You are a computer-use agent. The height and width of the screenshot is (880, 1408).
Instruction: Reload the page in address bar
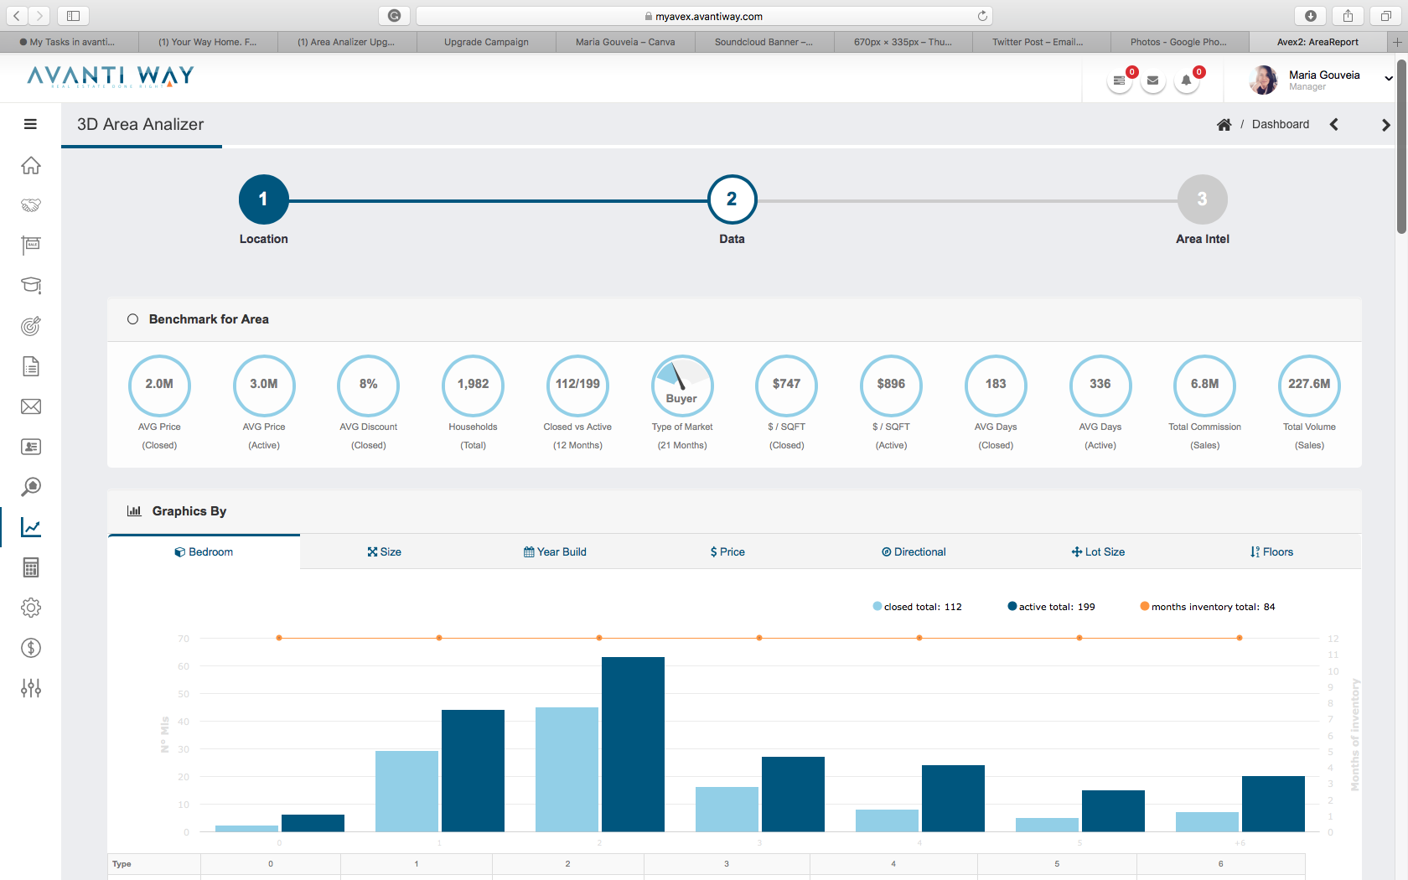pos(982,16)
